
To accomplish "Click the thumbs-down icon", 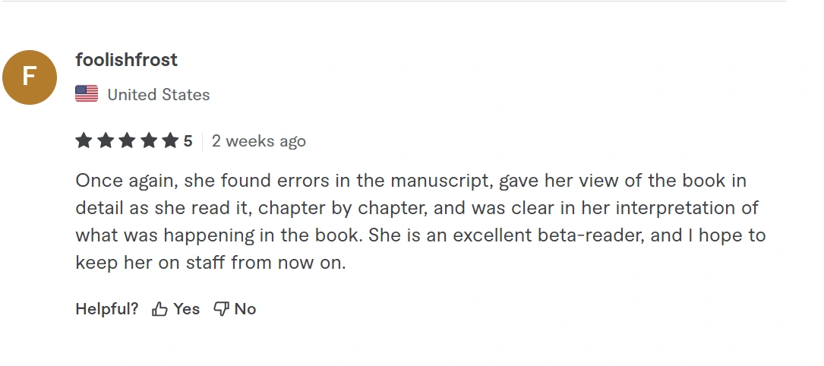I will 222,309.
